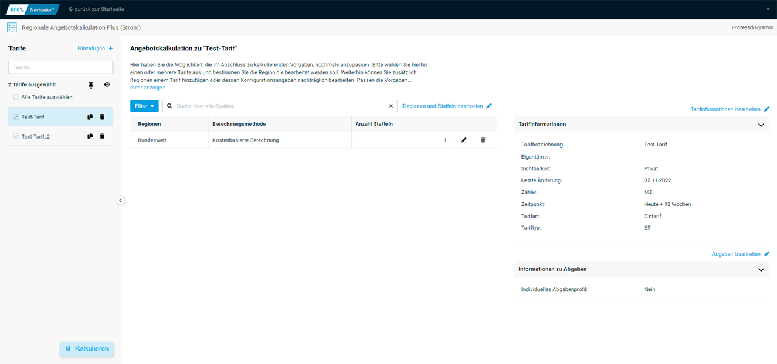Screen dimensions: 777x364
Task: Uncheck the Test-Tarif checkbox
Action: coord(16,117)
